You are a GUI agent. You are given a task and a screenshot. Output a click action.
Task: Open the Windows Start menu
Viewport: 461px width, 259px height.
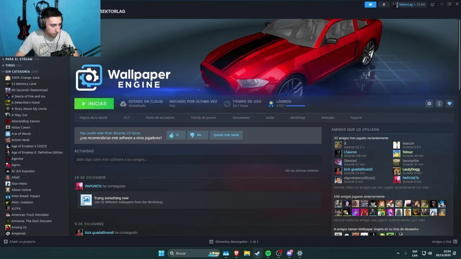pos(161,253)
